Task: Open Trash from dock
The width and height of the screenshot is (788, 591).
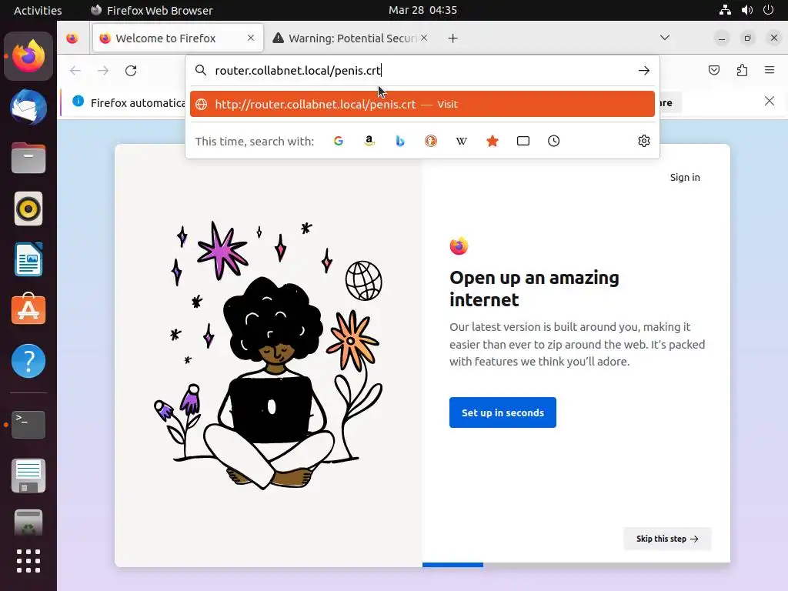Action: tap(28, 523)
